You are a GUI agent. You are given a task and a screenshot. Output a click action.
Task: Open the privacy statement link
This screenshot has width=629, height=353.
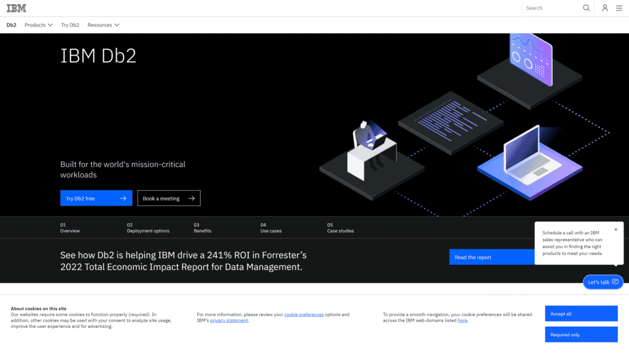point(229,321)
